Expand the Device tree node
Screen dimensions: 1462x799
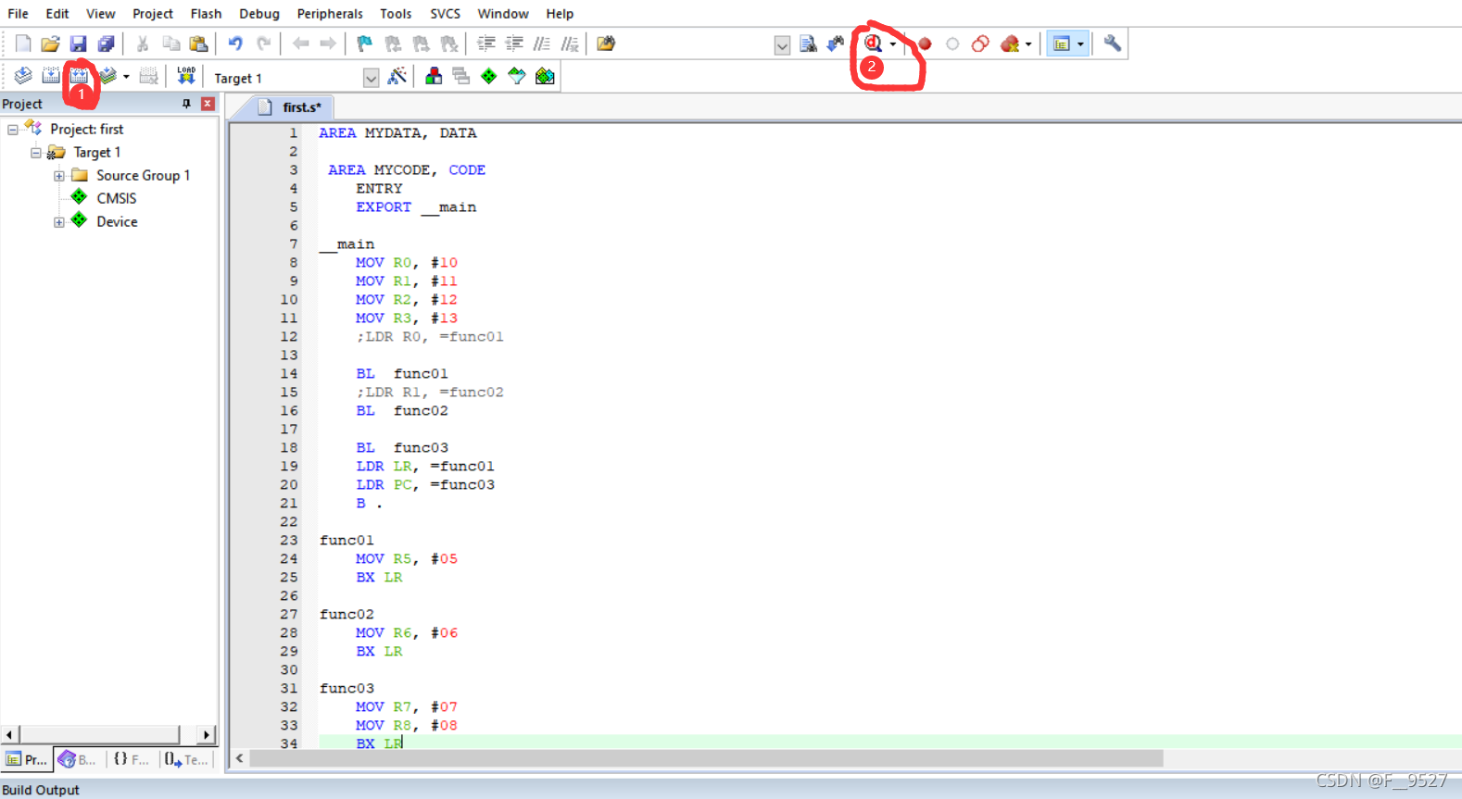point(59,222)
